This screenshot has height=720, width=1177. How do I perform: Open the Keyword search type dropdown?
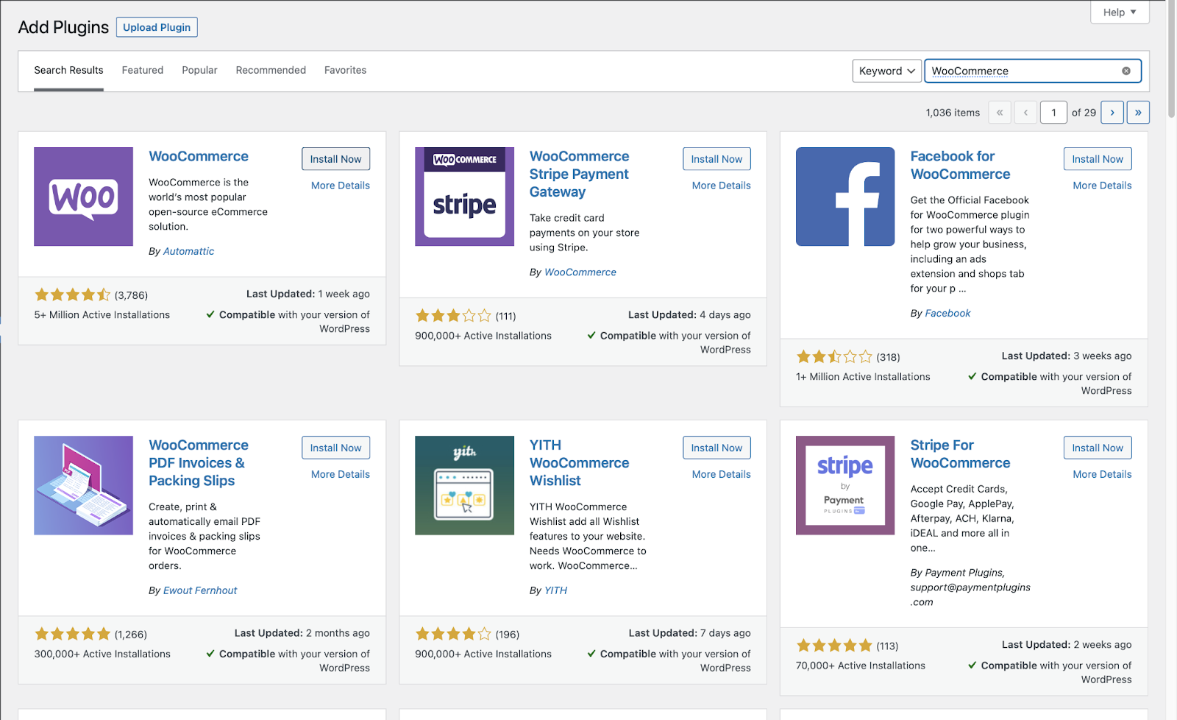[886, 71]
